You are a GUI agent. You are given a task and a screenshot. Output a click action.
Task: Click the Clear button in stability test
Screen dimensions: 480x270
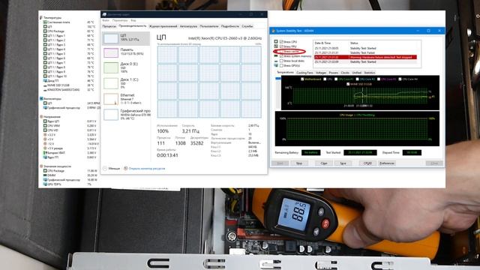coord(324,163)
